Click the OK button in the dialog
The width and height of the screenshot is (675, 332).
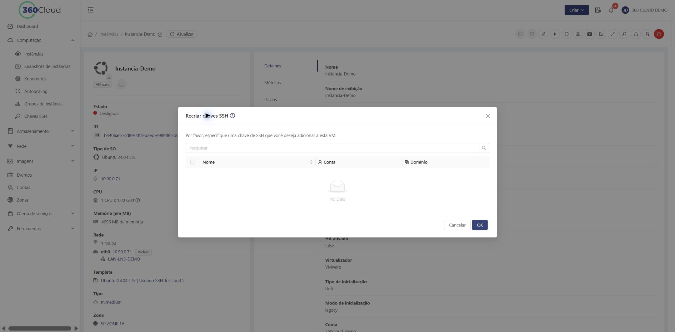pos(480,225)
